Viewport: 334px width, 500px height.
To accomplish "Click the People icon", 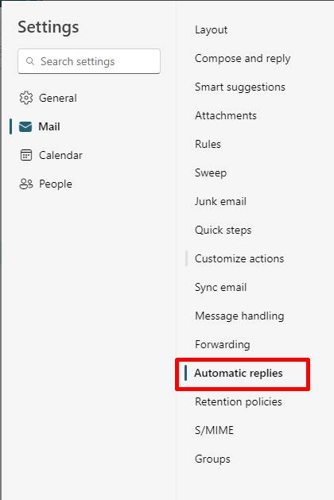I will click(x=25, y=184).
